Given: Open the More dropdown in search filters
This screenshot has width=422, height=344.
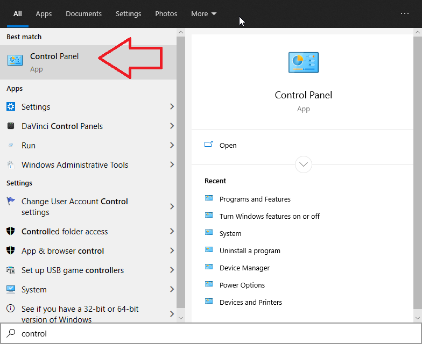Looking at the screenshot, I should 203,13.
